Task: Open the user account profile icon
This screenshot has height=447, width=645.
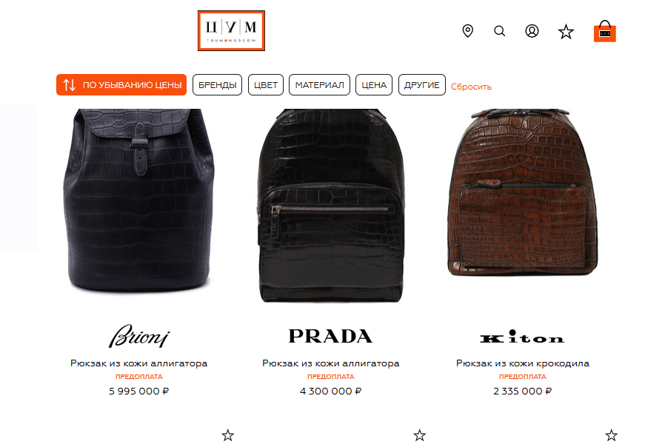Action: pos(532,31)
